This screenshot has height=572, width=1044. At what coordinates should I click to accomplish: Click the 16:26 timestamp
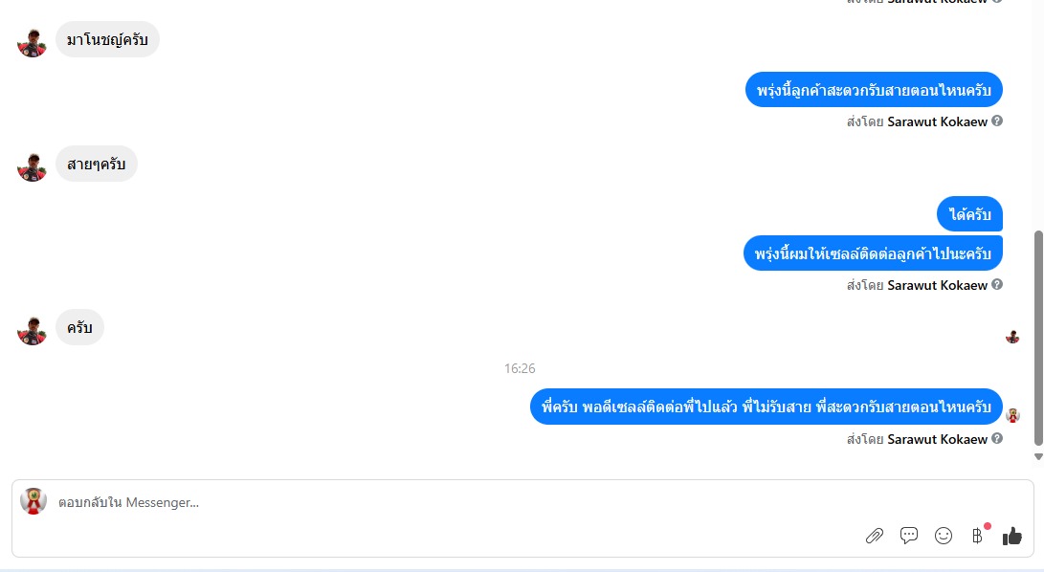click(520, 368)
